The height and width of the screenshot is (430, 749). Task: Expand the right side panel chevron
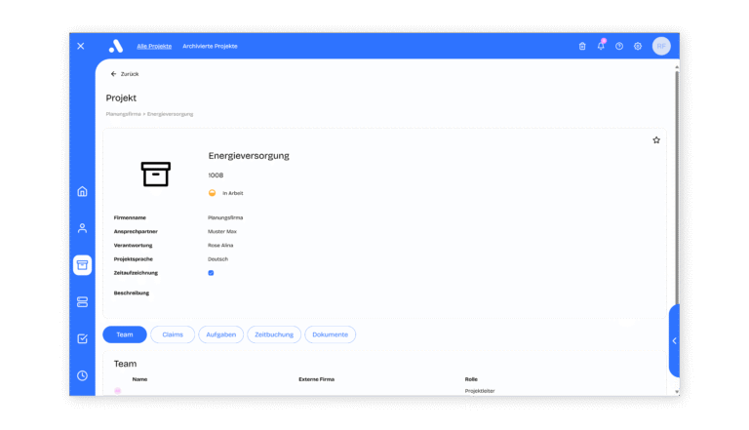click(x=674, y=340)
